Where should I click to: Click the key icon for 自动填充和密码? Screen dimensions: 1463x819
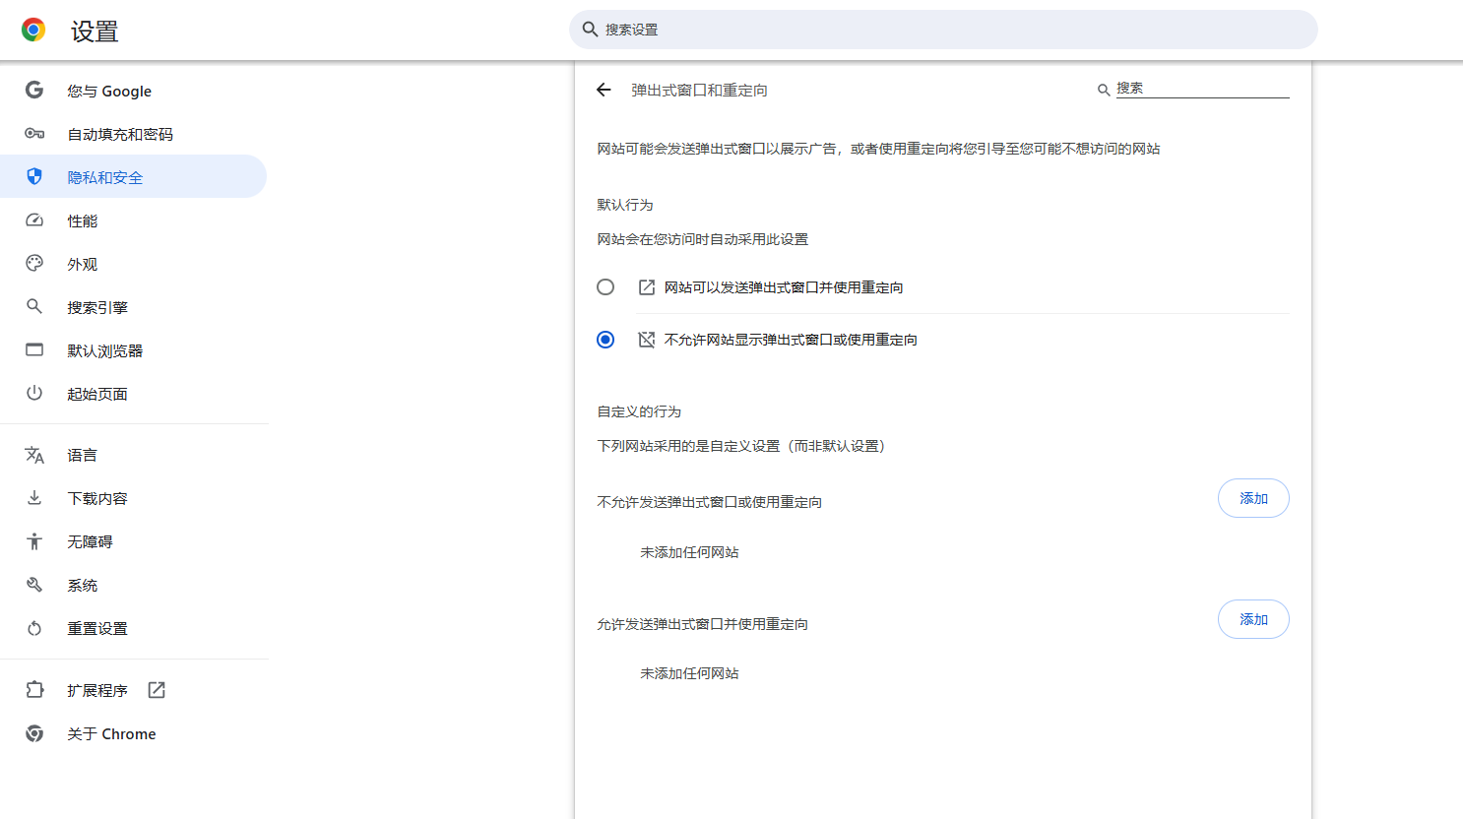tap(34, 134)
